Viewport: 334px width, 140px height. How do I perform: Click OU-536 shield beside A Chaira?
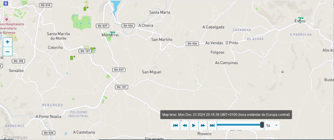128,25
